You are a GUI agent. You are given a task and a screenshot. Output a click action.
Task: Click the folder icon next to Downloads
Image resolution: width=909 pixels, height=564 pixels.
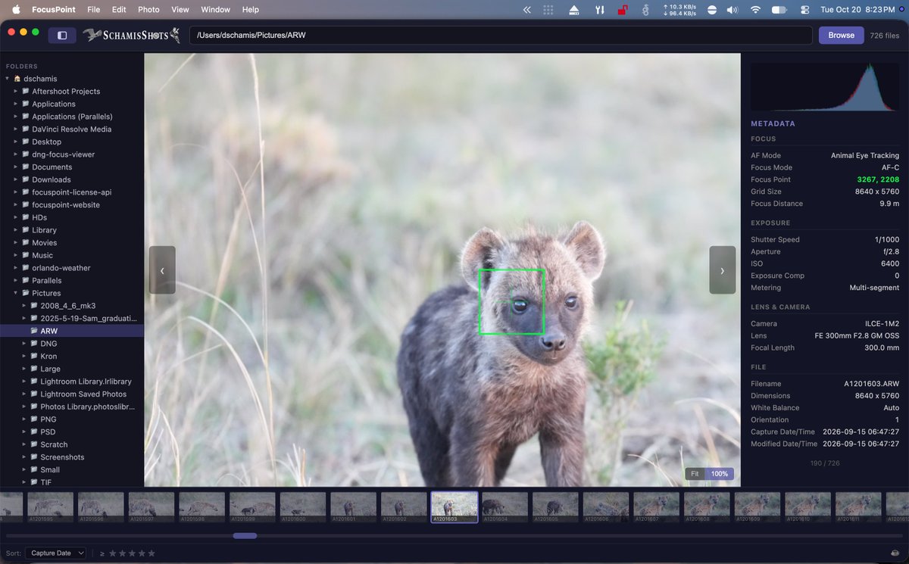[25, 179]
